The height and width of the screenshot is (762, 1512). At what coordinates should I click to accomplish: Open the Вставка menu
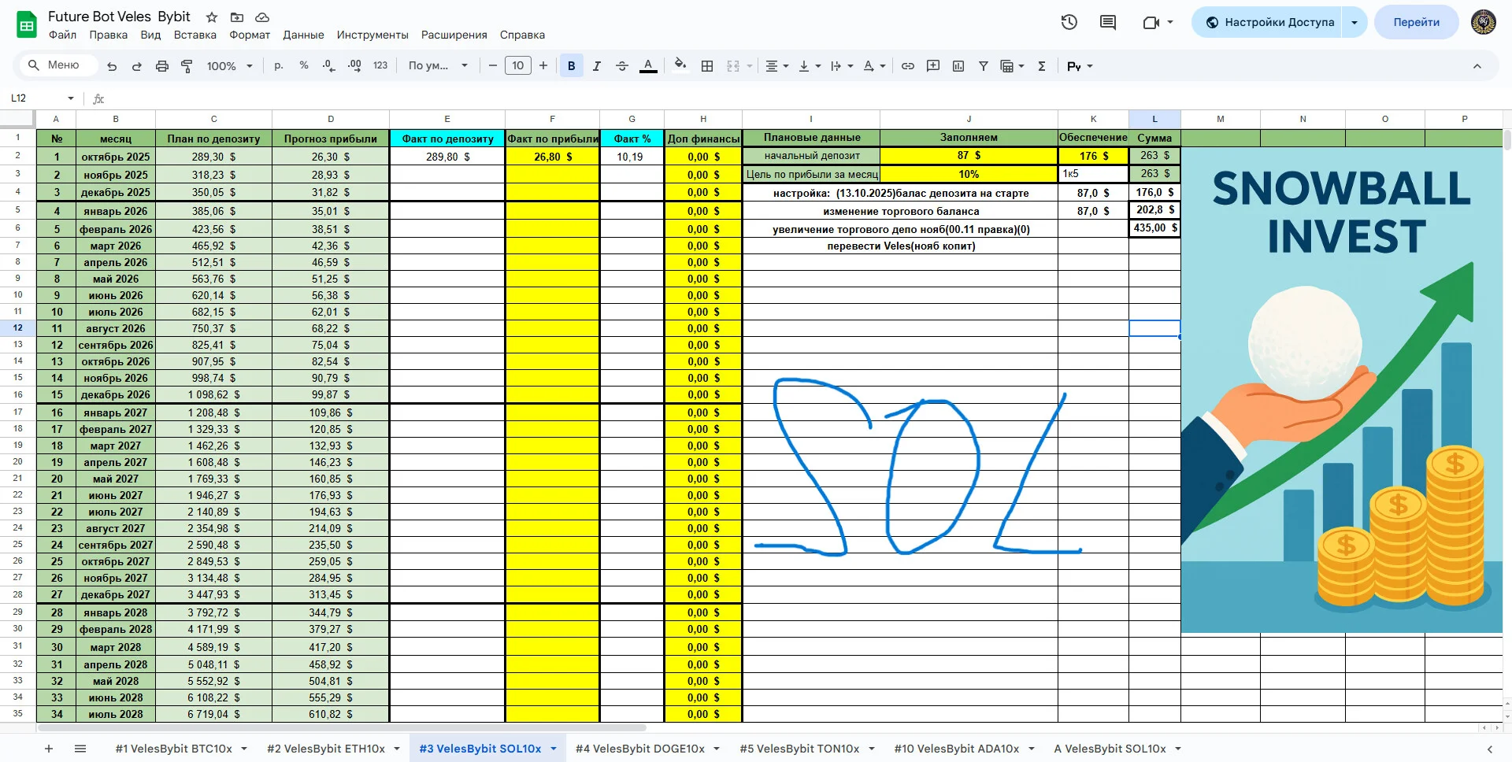195,35
